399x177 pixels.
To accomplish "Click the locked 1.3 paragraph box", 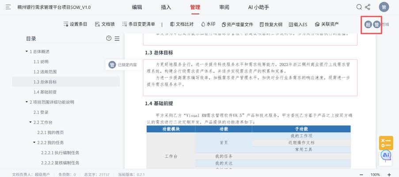I will click(x=250, y=78).
